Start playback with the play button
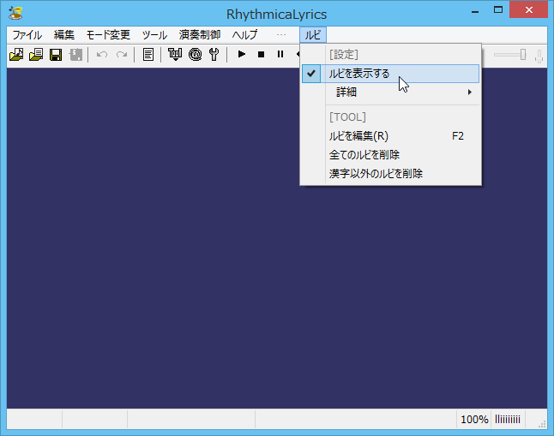The width and height of the screenshot is (554, 436). (x=242, y=54)
